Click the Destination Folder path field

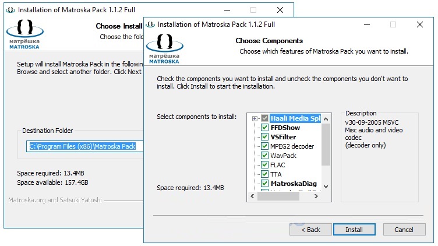click(84, 146)
